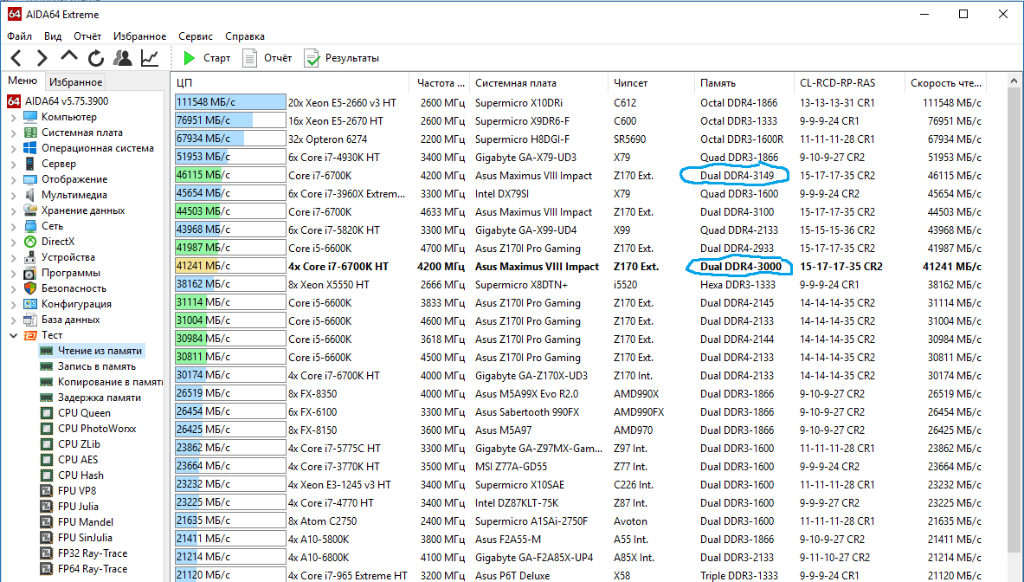Select the 111548 МБ/с result bar
The width and height of the screenshot is (1024, 582).
tap(230, 102)
